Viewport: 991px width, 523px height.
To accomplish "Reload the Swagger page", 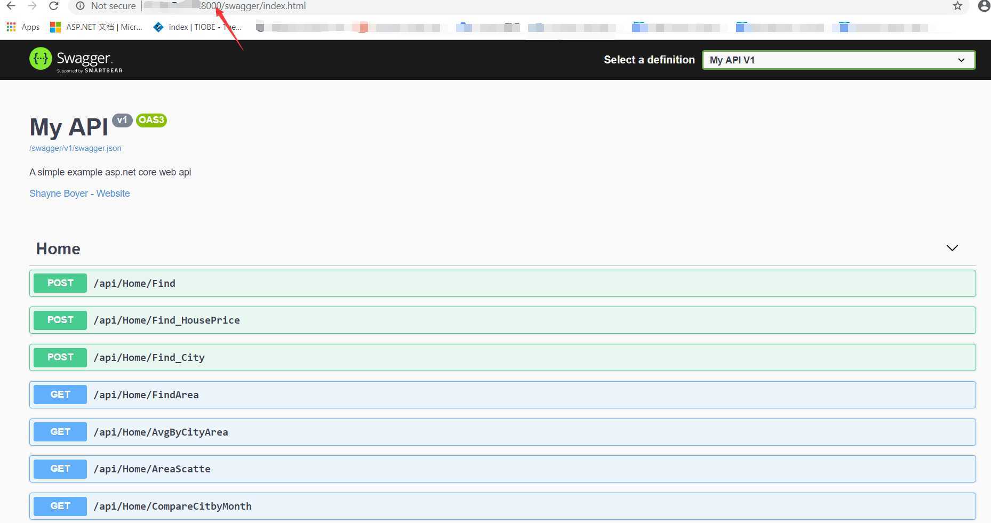I will pos(53,6).
